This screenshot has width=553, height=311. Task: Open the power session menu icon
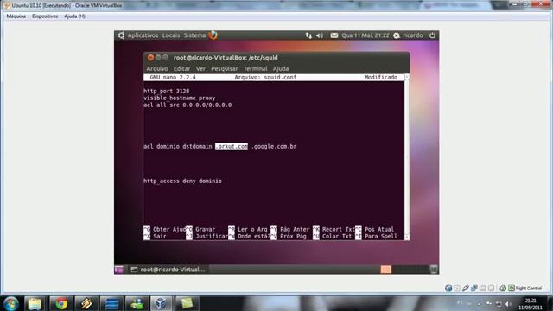pyautogui.click(x=432, y=35)
